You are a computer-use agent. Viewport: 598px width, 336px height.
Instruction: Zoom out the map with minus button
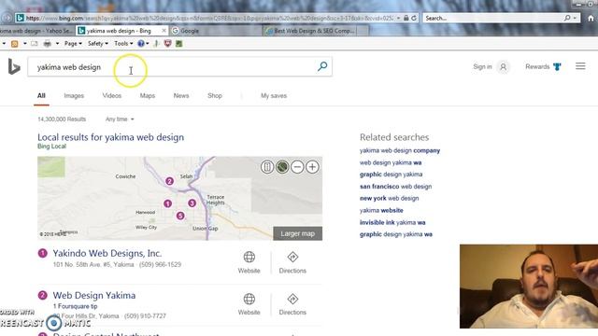click(297, 167)
